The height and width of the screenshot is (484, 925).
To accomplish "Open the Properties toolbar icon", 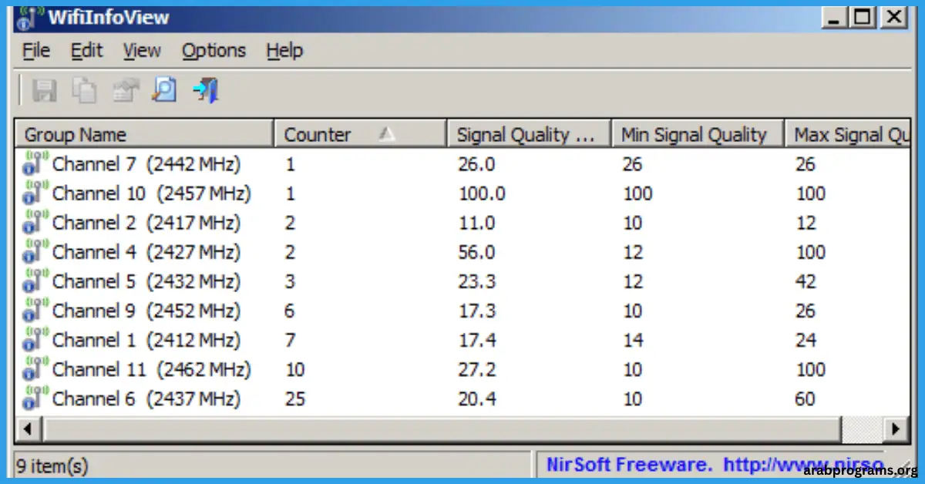I will coord(125,91).
